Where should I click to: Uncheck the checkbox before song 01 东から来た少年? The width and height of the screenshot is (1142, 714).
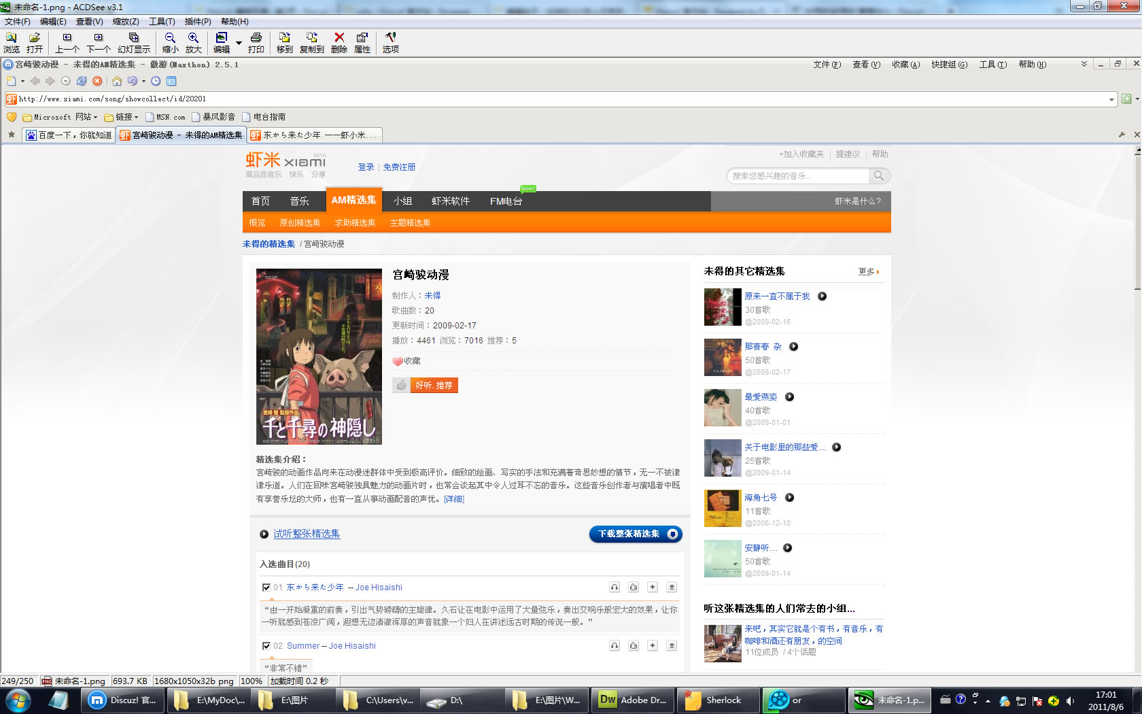(266, 587)
